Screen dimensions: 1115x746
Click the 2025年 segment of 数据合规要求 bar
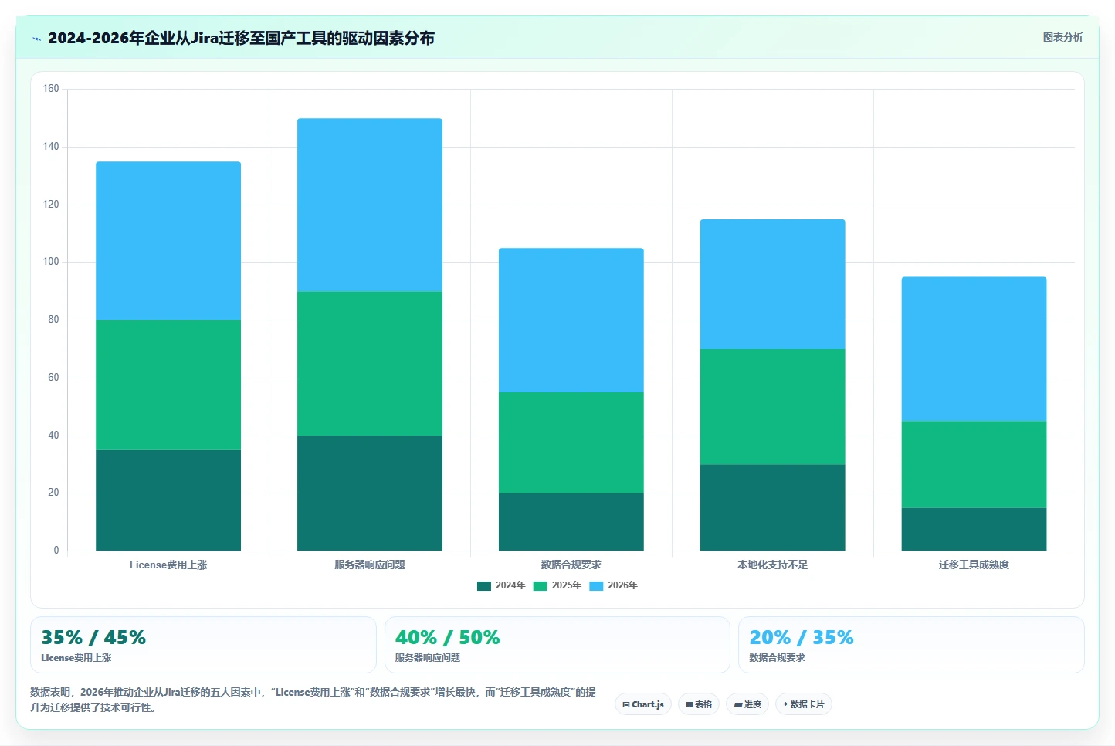click(571, 443)
